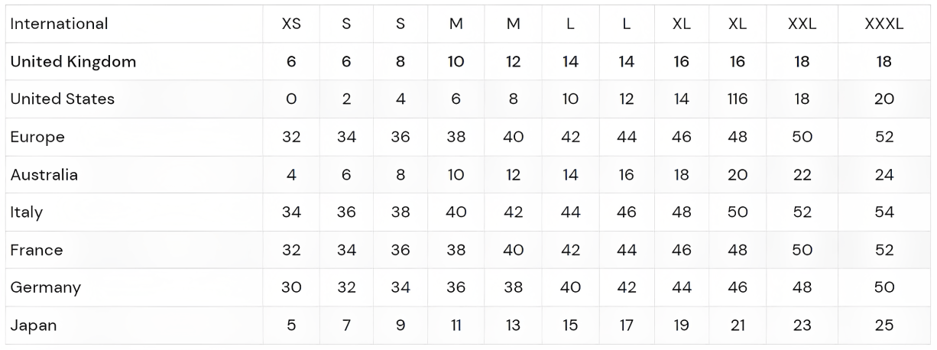This screenshot has width=937, height=350.
Task: Select the United Kingdom row label
Action: [73, 61]
